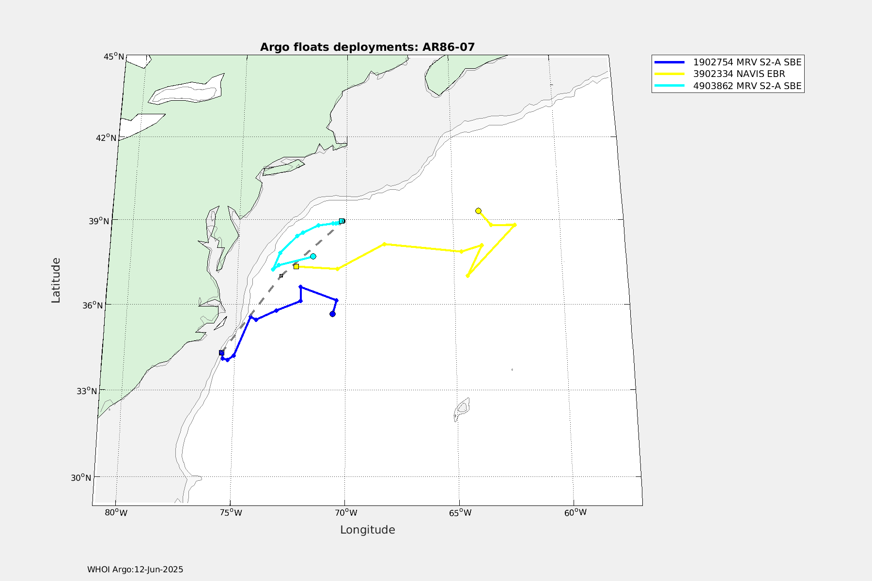Click the cyan line swatch in the legend
Image resolution: width=872 pixels, height=581 pixels.
[x=670, y=86]
